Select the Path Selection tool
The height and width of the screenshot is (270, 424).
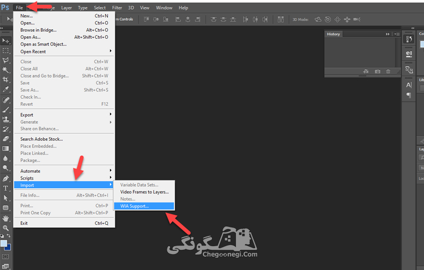click(5, 198)
